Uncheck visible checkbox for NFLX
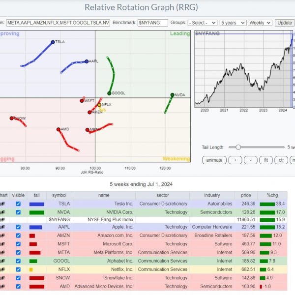 [18, 269]
